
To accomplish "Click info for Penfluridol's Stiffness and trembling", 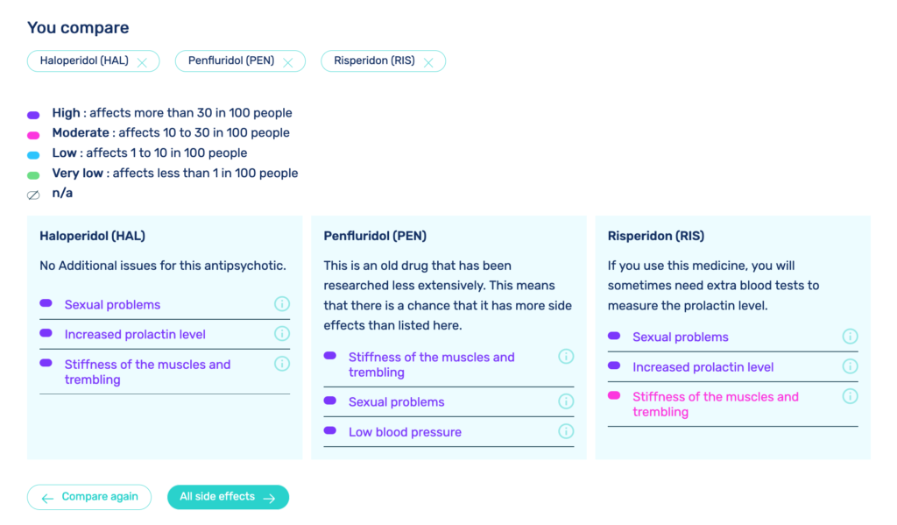I will pos(566,357).
